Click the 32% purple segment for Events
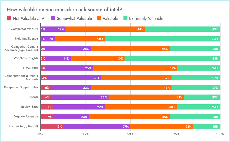This screenshot has width=230, height=142. [80, 97]
